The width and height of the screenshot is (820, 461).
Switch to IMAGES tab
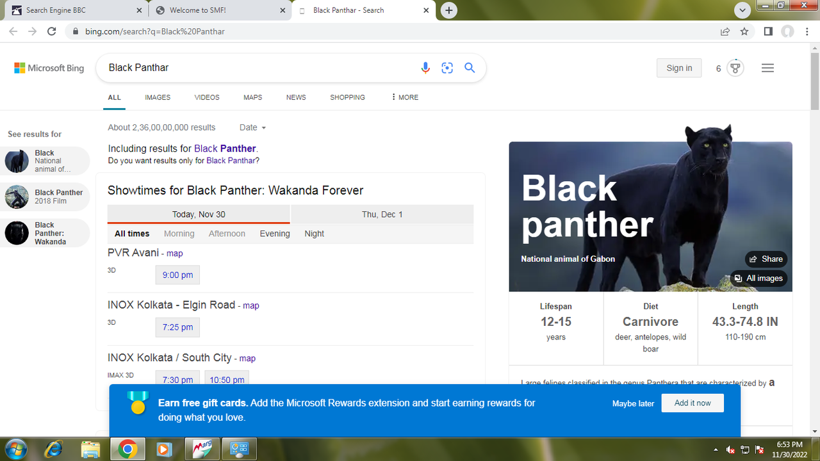[158, 97]
